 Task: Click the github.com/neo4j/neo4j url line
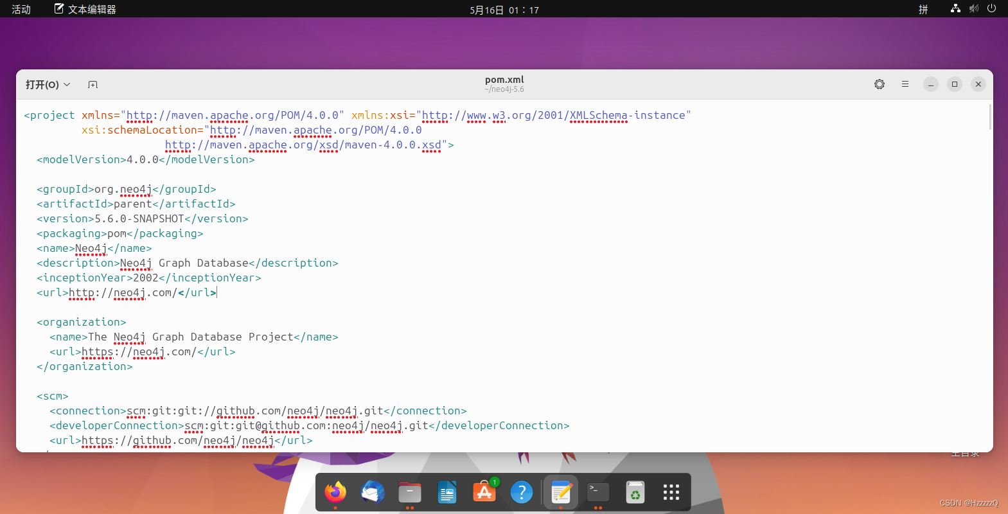tap(181, 440)
